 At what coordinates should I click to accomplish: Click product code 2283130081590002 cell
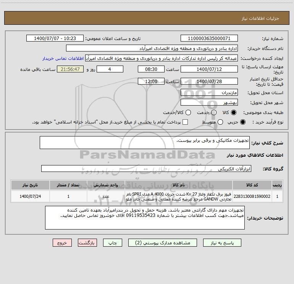[x=252, y=196]
